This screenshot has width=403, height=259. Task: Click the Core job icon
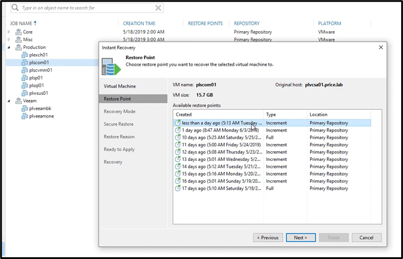[x=19, y=32]
